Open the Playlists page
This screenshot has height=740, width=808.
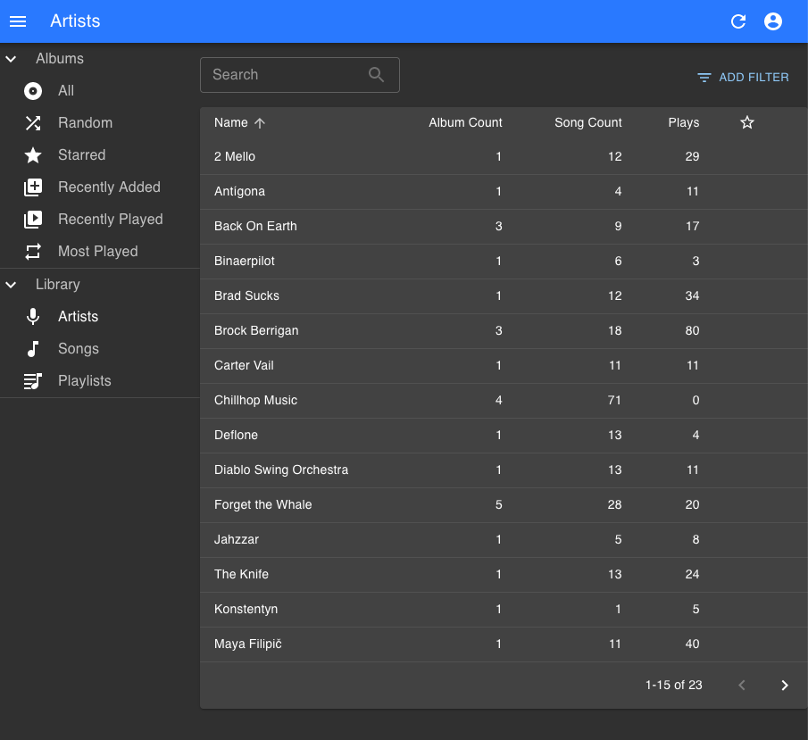100,381
